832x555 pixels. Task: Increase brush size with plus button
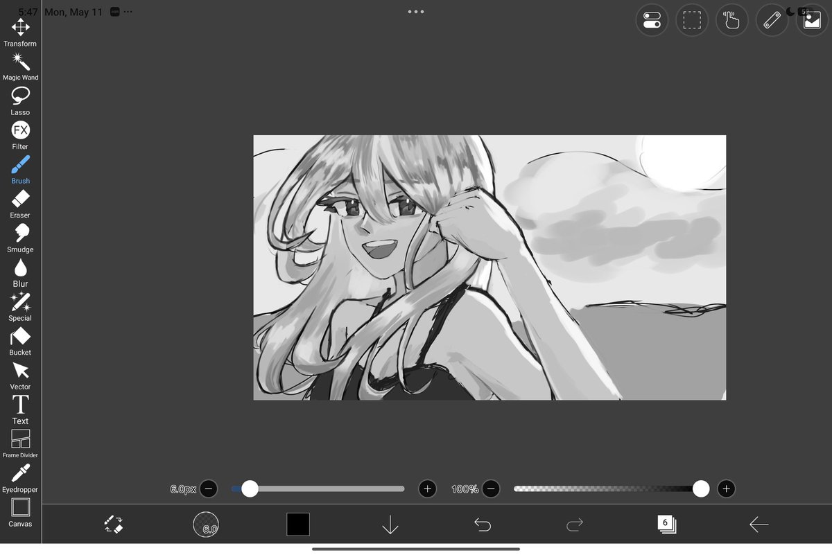pos(428,488)
